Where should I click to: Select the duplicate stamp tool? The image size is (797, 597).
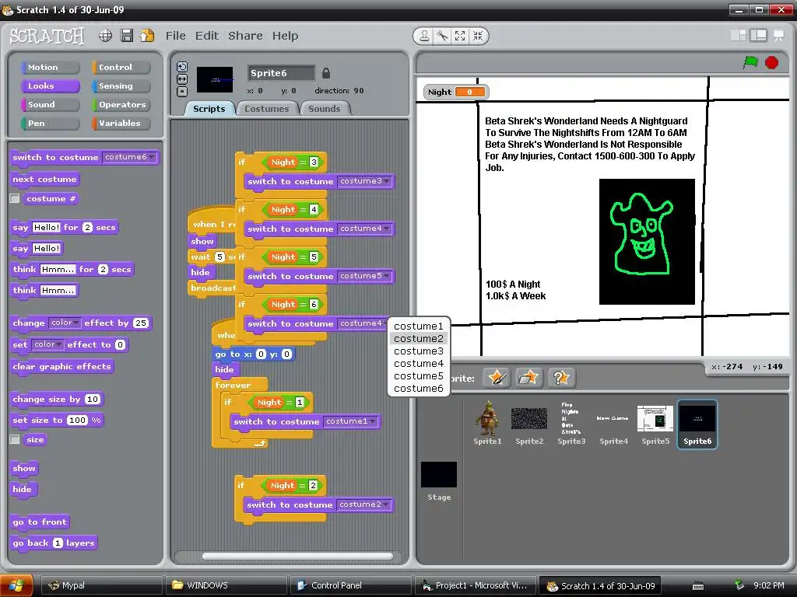pyautogui.click(x=424, y=36)
